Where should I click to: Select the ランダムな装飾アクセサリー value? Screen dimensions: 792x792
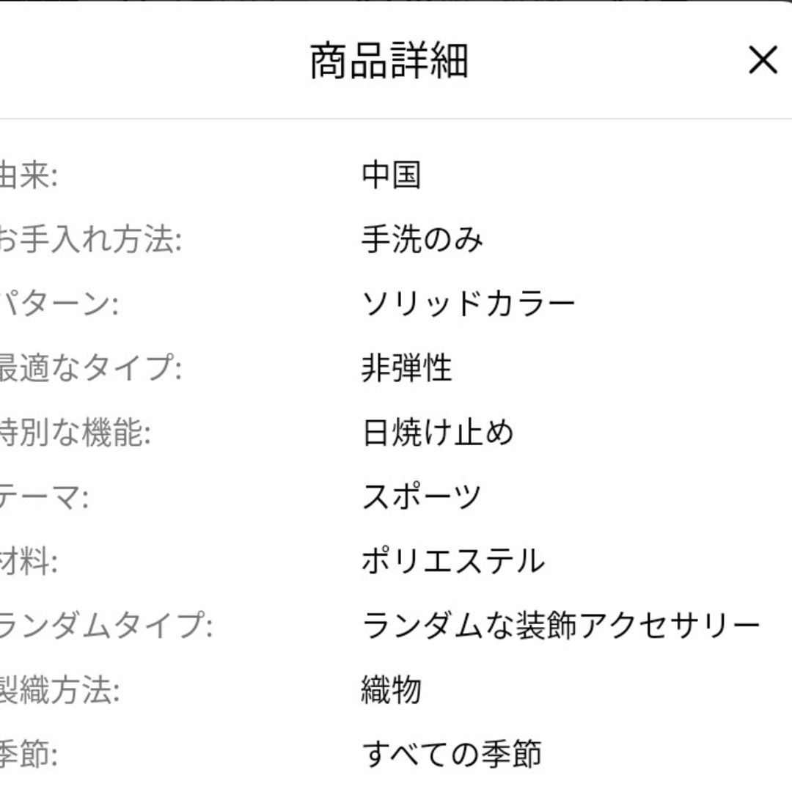[x=561, y=626]
